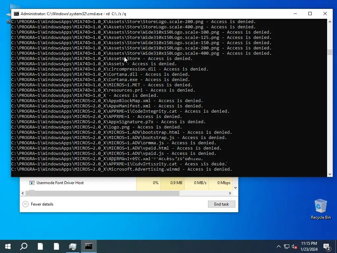The width and height of the screenshot is (337, 253).
Task: Click the cmd window title bar icon
Action: point(16,14)
